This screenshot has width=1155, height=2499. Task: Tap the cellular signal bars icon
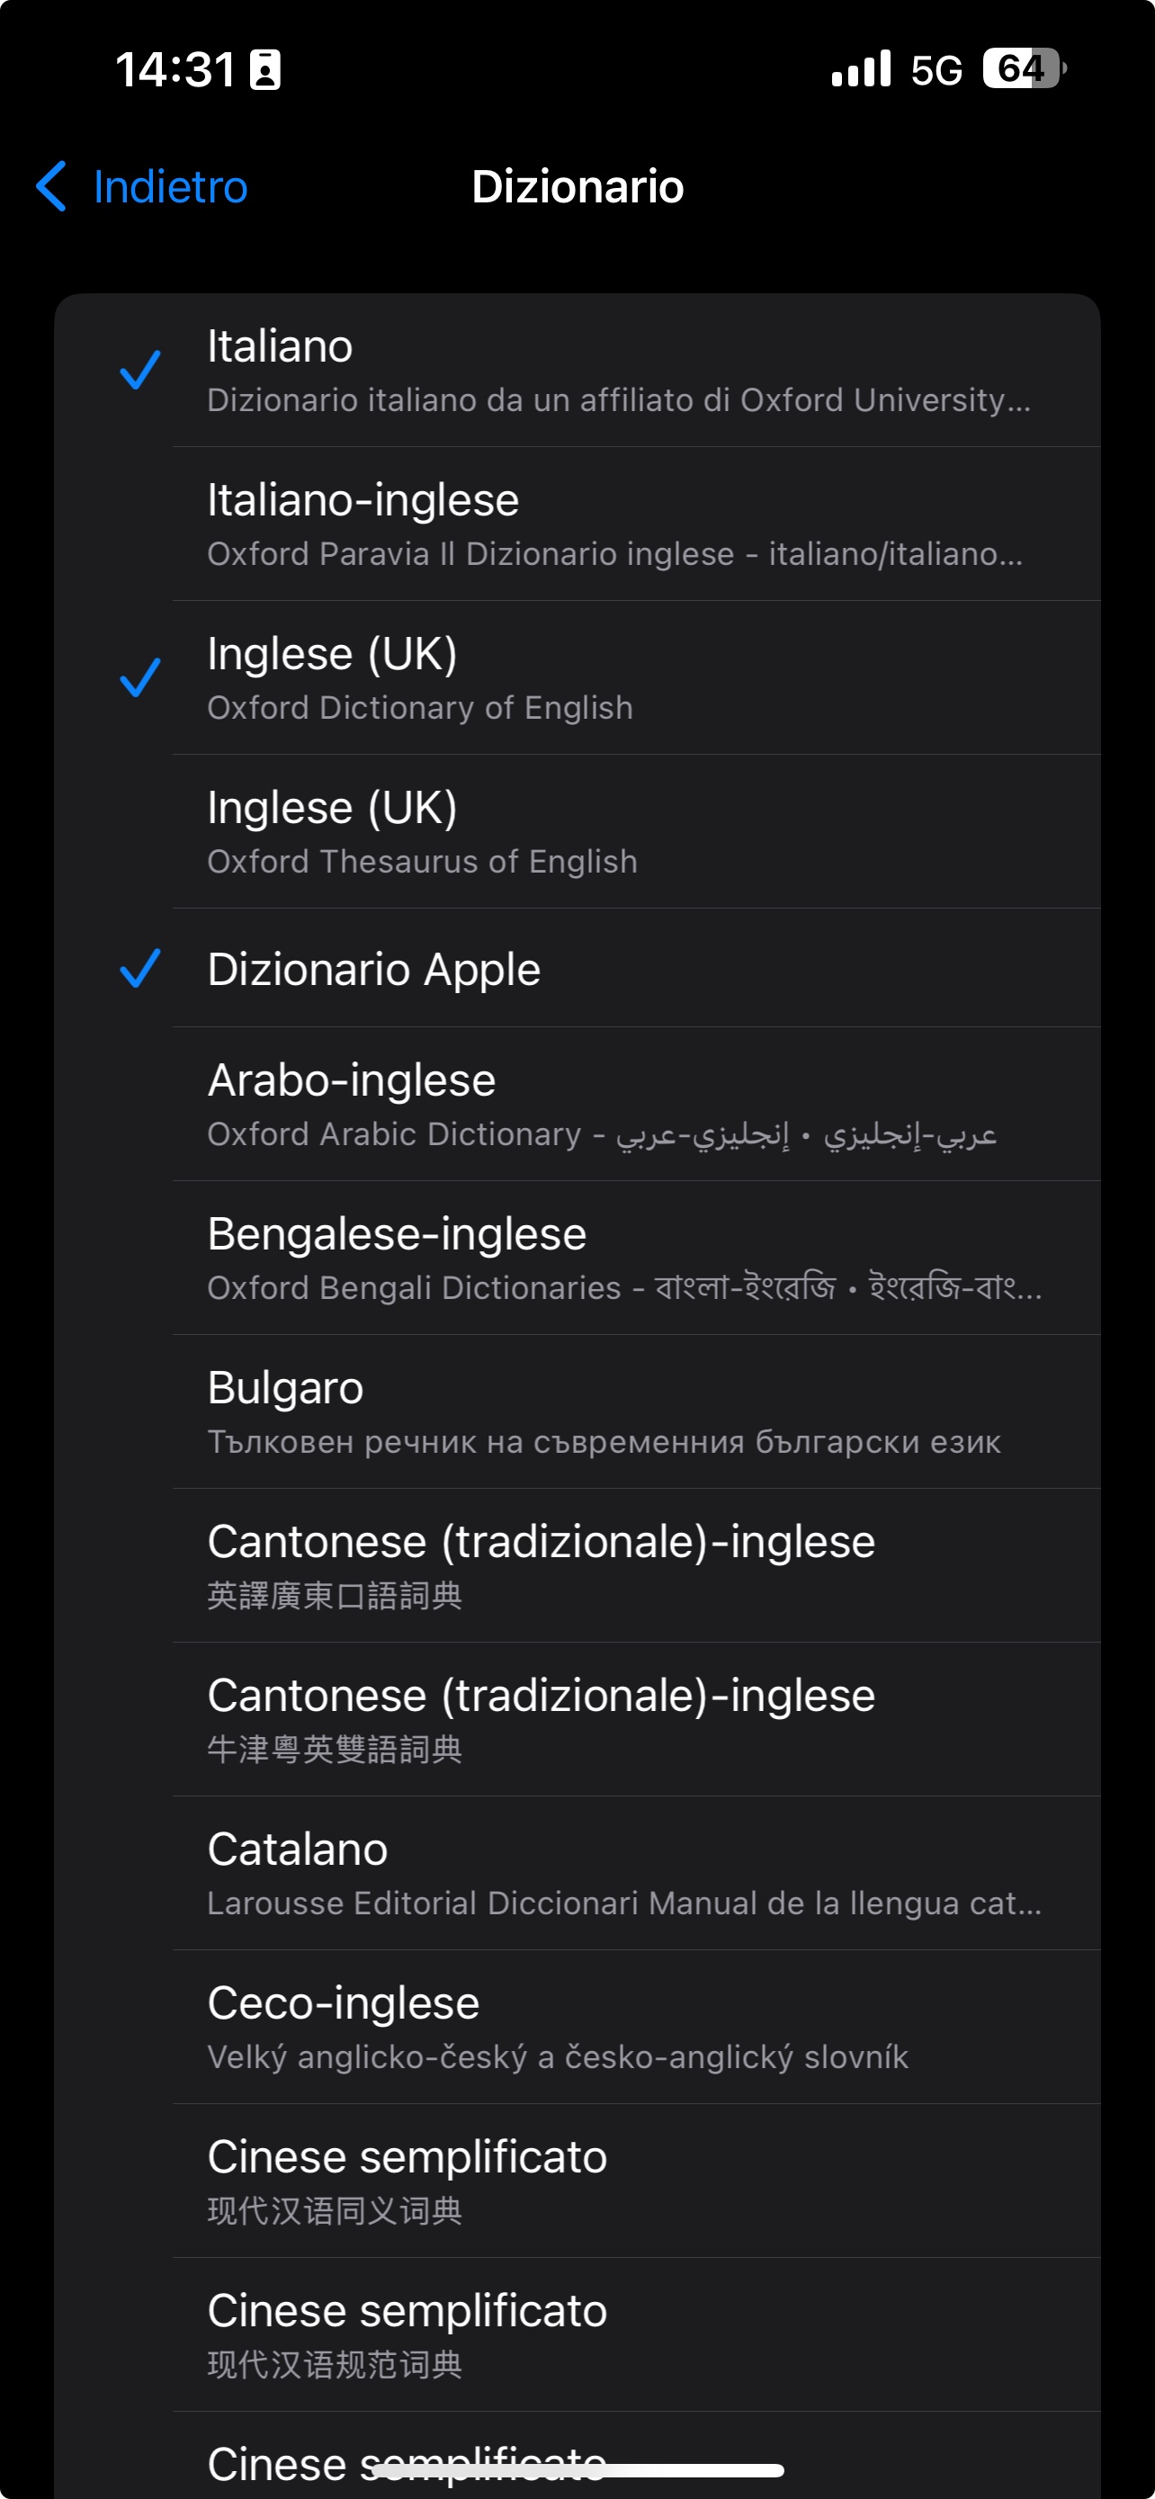[860, 69]
